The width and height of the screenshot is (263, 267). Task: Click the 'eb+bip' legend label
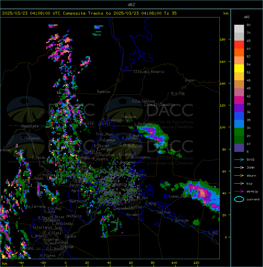coord(252,192)
